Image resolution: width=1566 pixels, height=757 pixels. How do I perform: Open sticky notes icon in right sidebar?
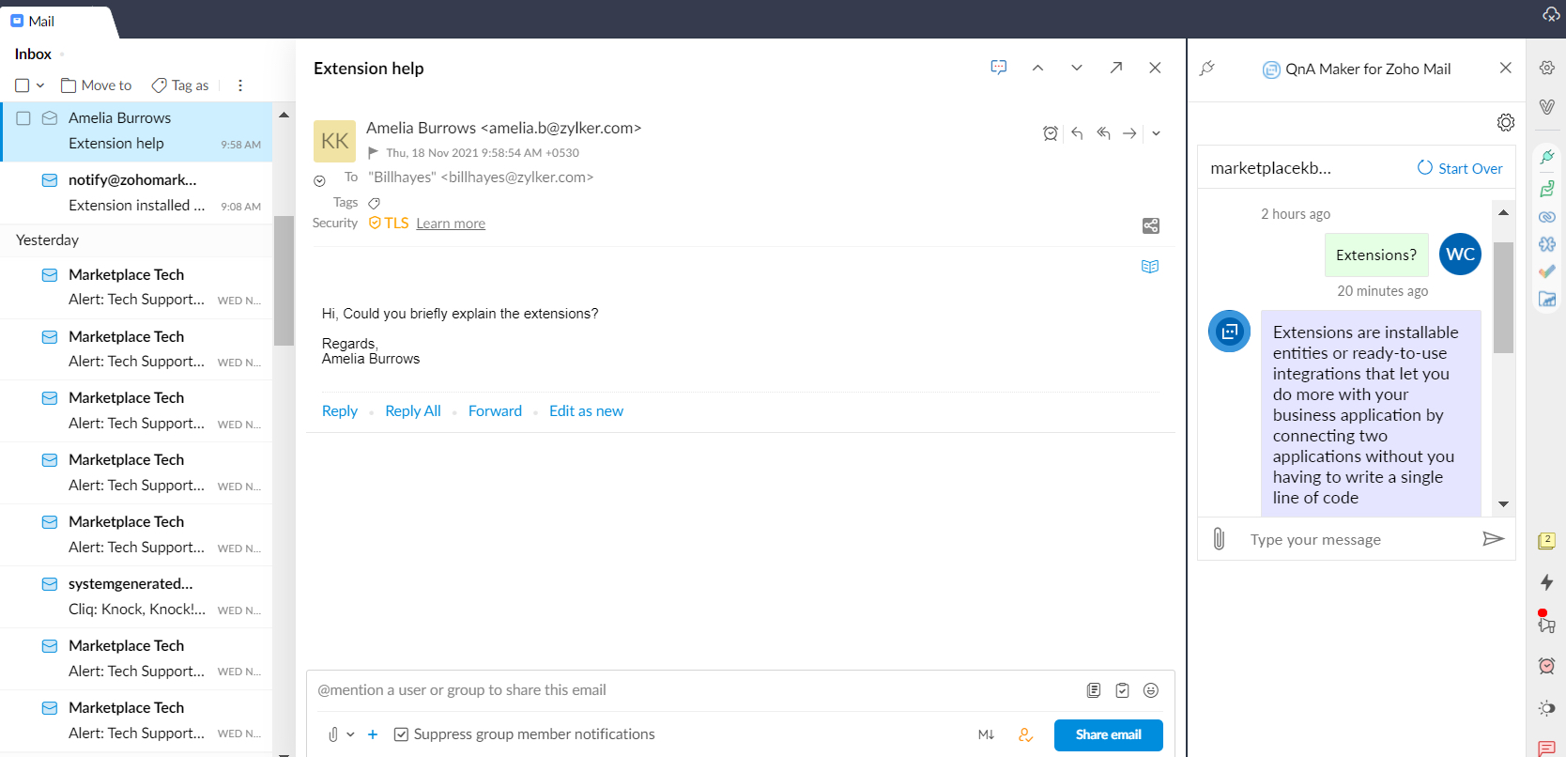click(1547, 541)
